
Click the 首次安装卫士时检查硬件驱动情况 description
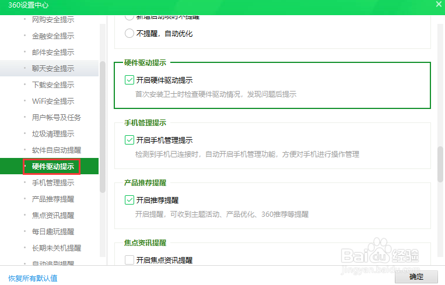click(216, 94)
